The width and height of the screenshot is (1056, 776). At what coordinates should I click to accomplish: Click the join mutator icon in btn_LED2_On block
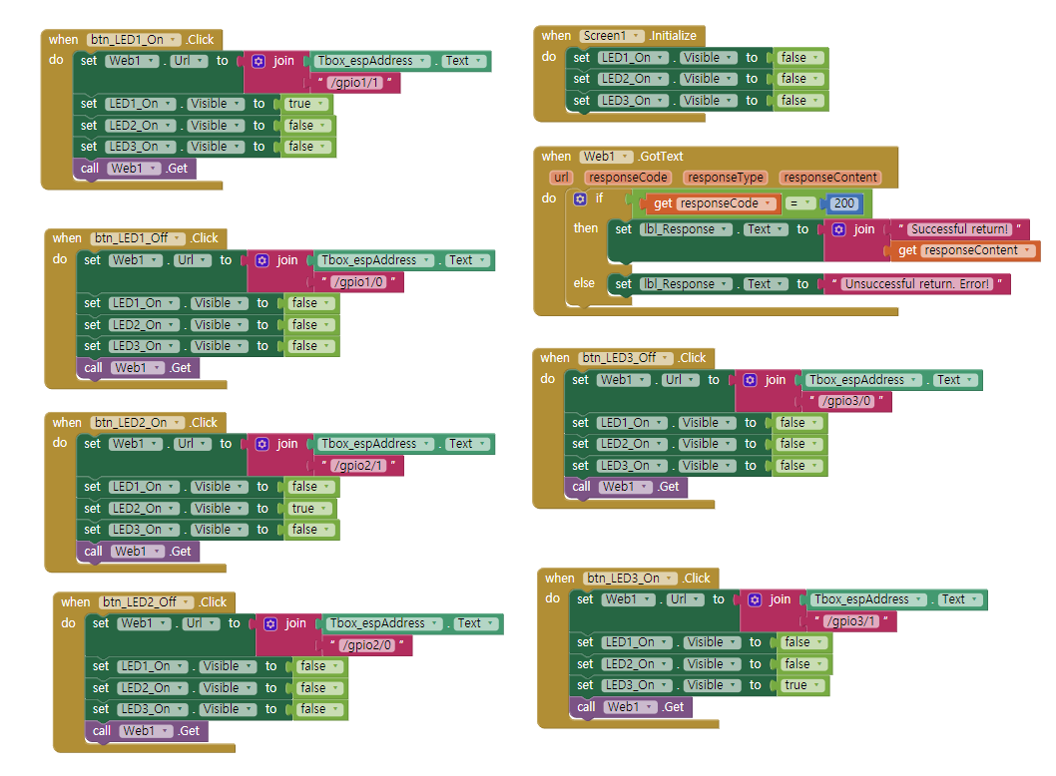click(263, 444)
